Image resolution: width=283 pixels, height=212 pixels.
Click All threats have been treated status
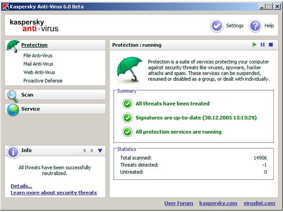172,103
